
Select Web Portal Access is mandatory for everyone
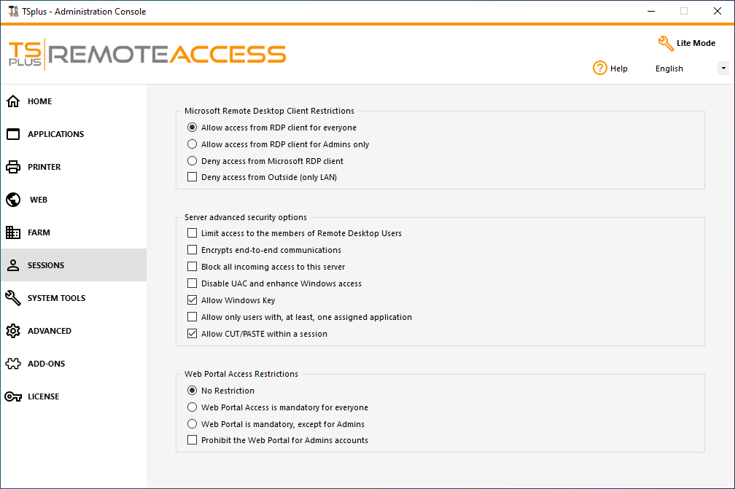[x=192, y=407]
